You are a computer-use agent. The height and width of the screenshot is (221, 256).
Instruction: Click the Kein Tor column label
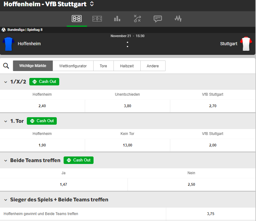[x=127, y=134]
